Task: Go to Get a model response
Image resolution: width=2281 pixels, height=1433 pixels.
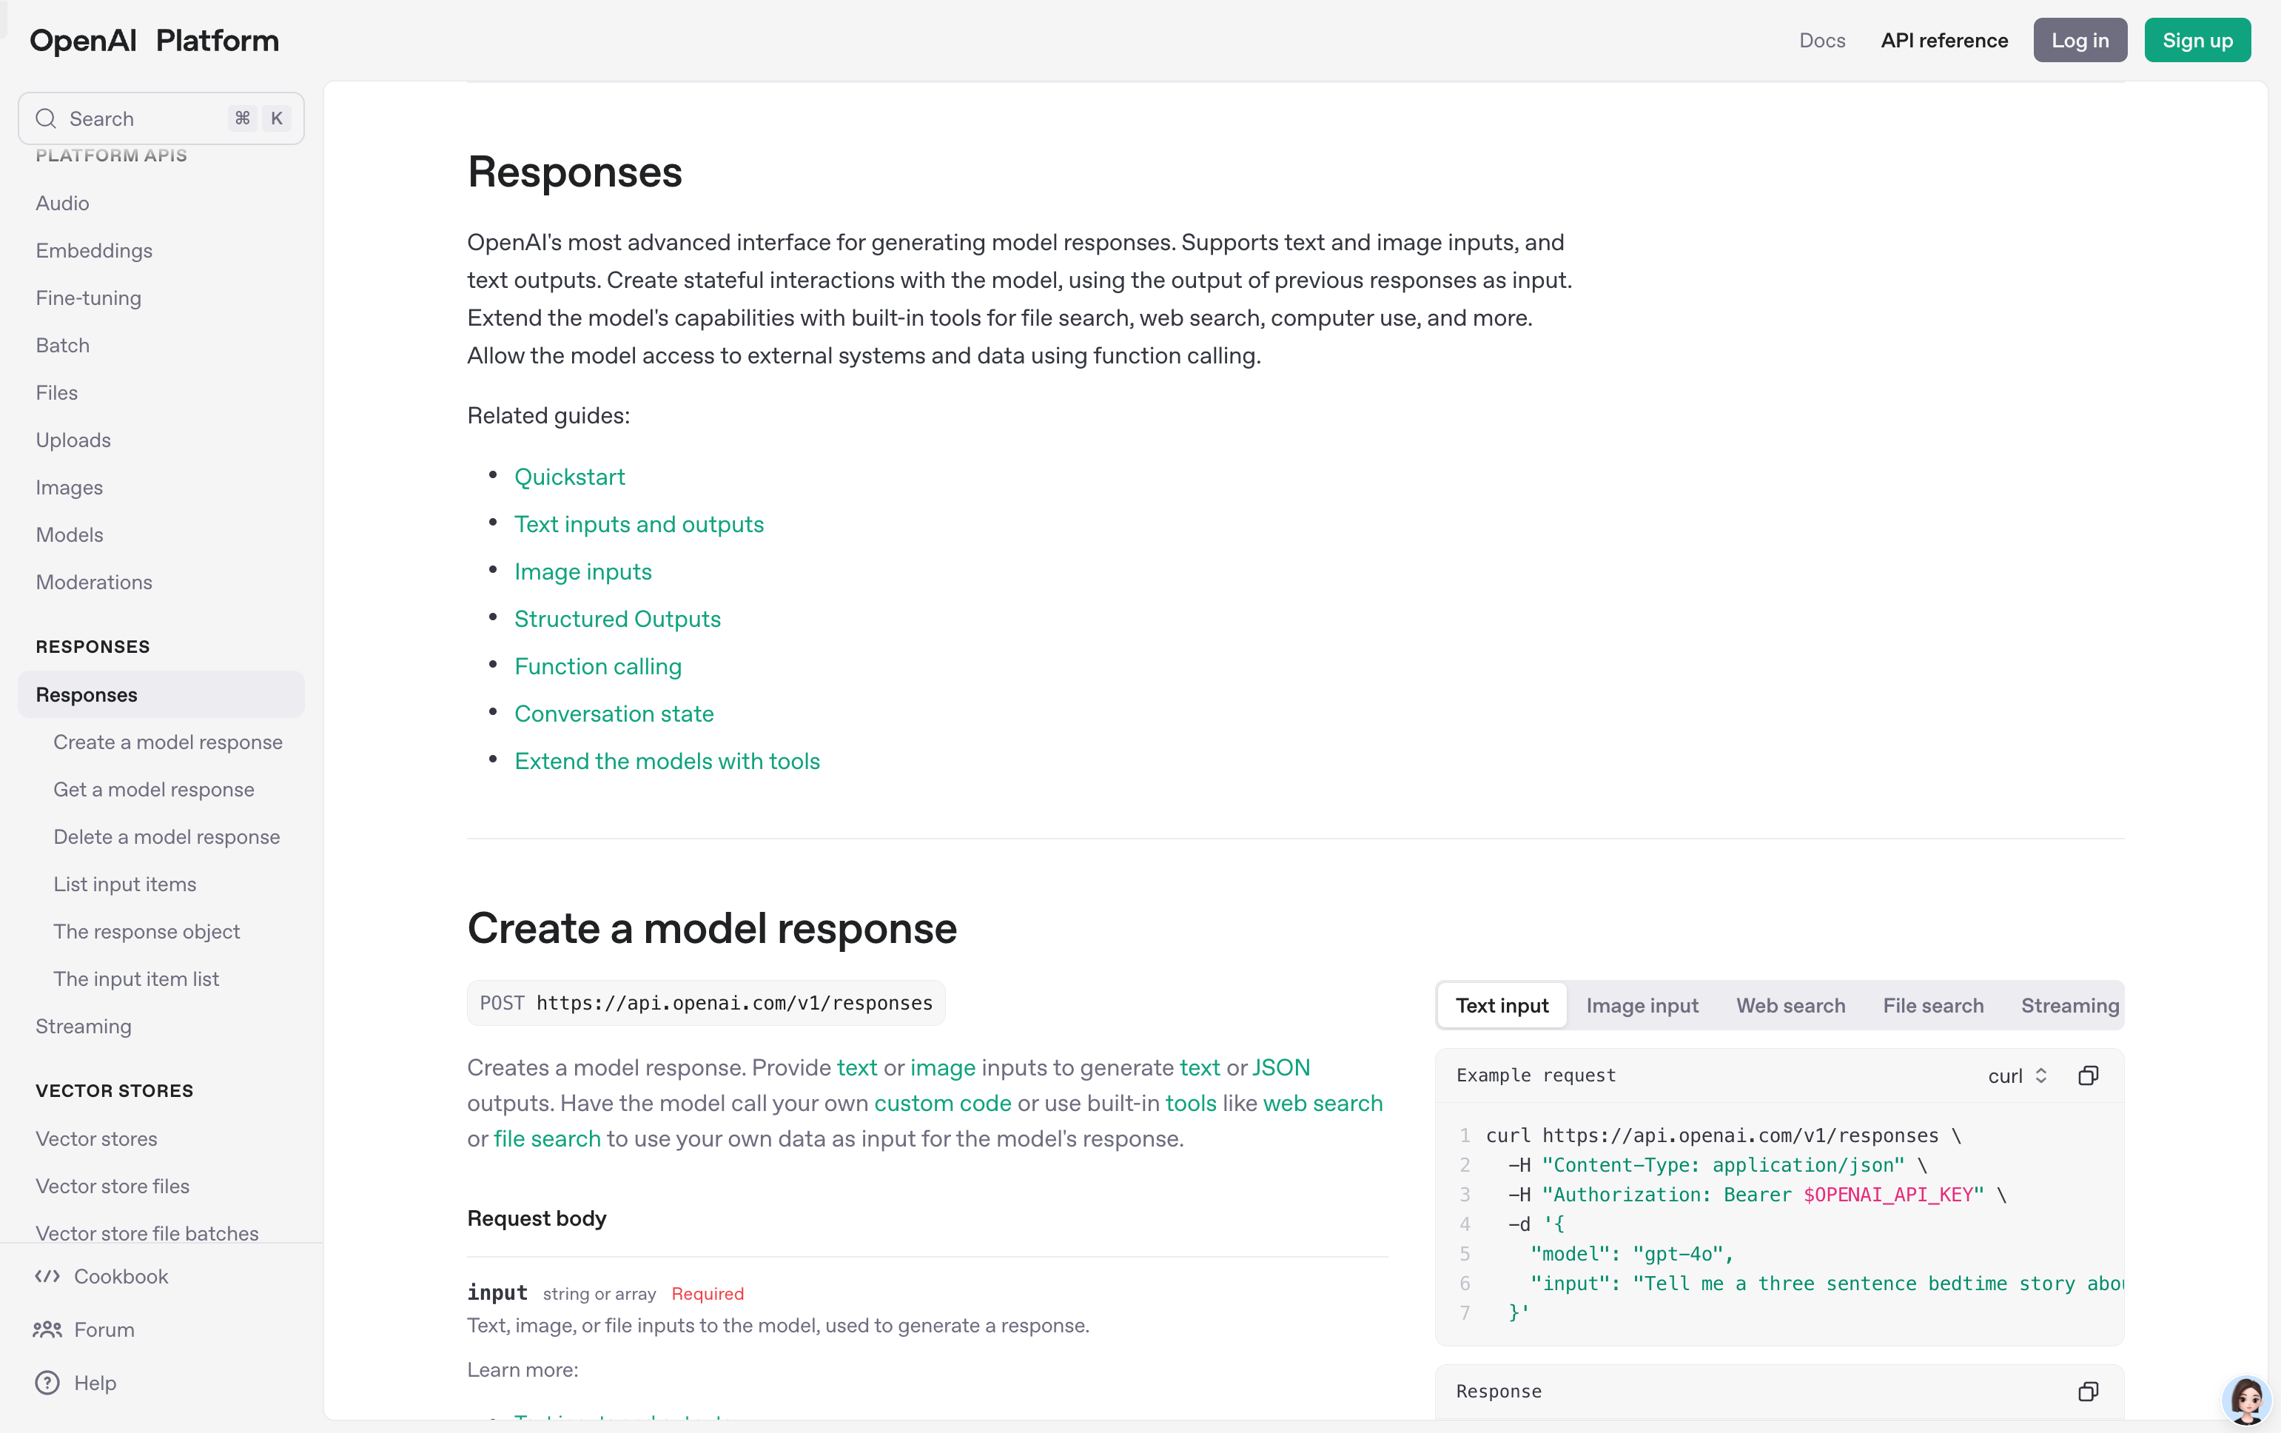Action: tap(153, 789)
